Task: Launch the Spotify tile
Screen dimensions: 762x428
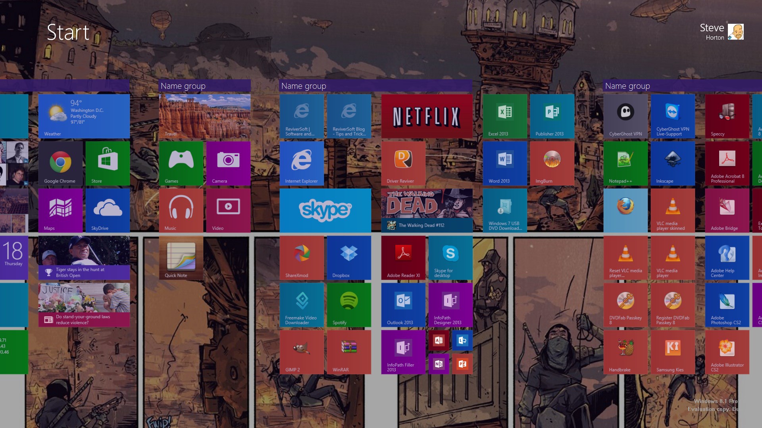Action: pos(349,305)
